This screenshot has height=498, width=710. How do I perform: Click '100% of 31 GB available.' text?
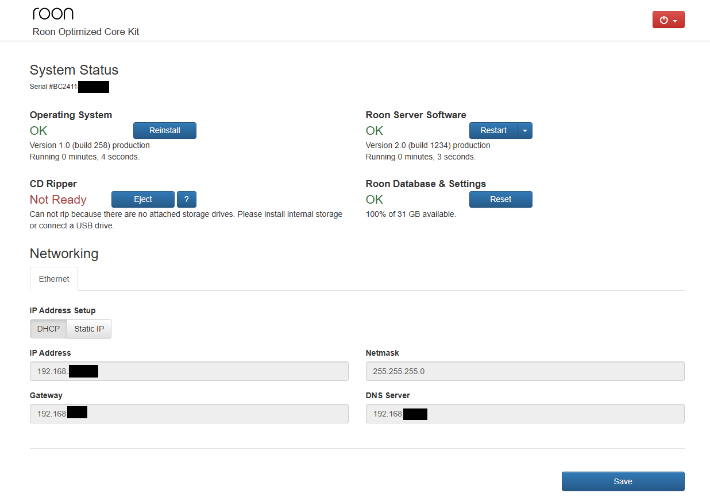pos(411,214)
